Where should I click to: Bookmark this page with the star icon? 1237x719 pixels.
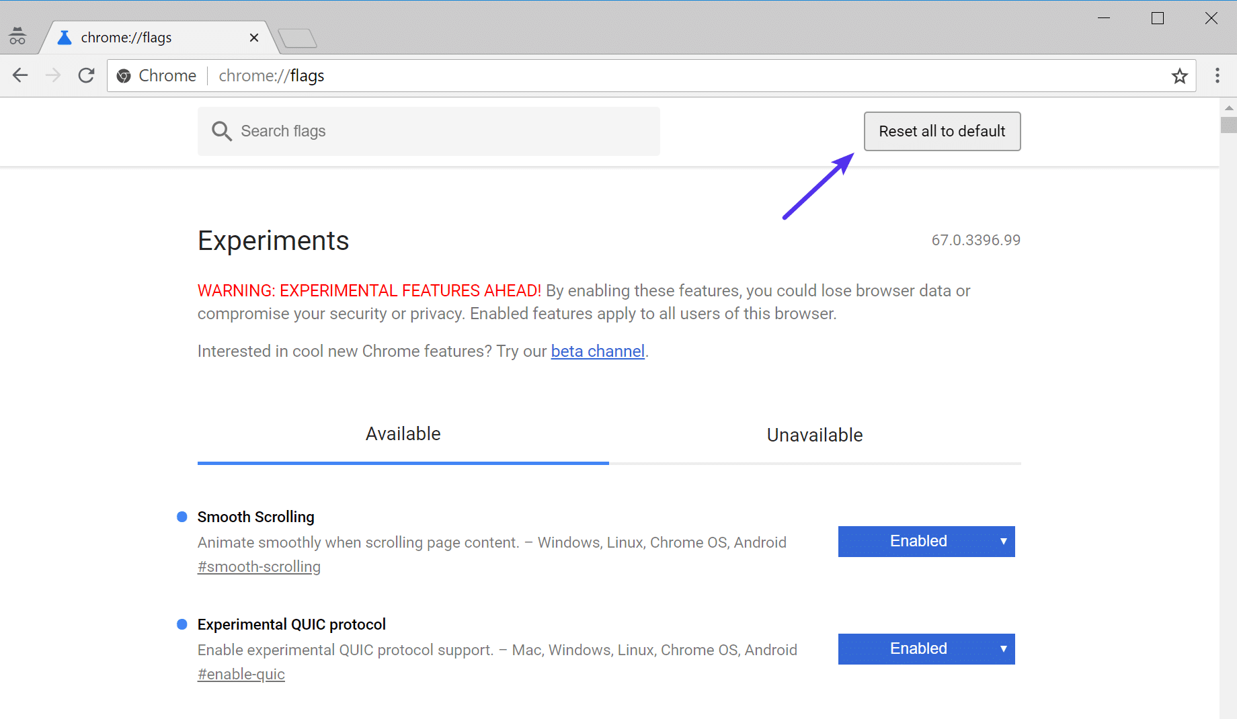click(x=1180, y=75)
